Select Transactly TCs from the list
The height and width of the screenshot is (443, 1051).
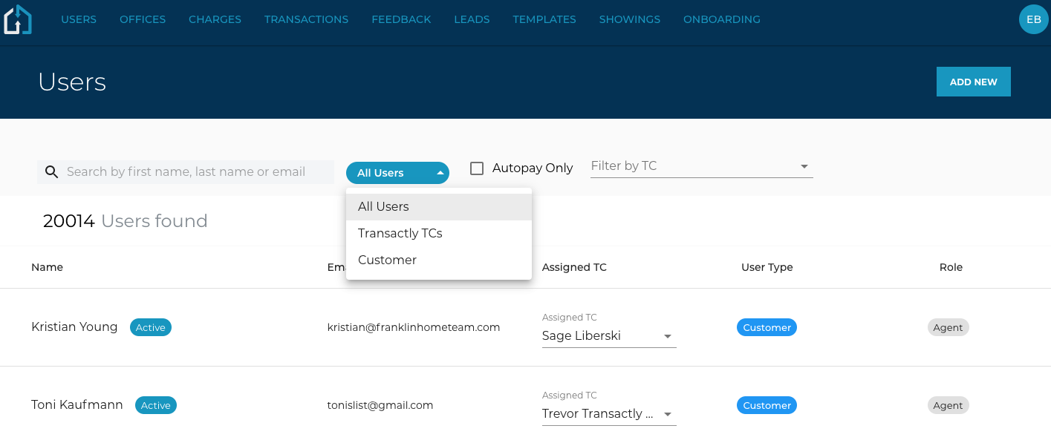coord(400,233)
